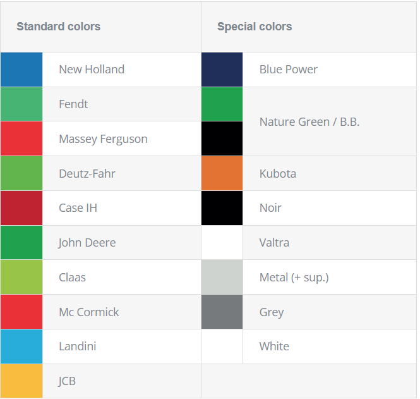Select the Valtra label text
This screenshot has width=420, height=399.
(x=274, y=243)
